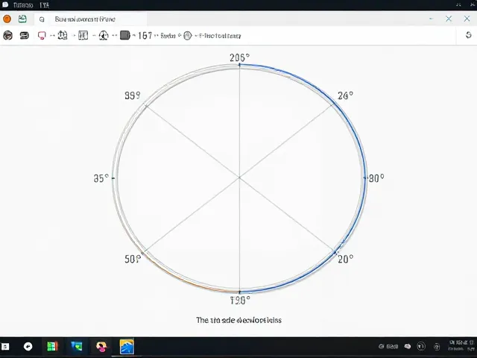Click the icon in the toolbar's right corner
Screen dimensions: 477x358
(x=469, y=35)
